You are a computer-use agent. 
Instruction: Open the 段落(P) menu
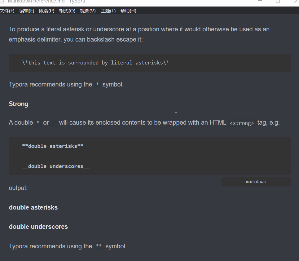(x=46, y=11)
